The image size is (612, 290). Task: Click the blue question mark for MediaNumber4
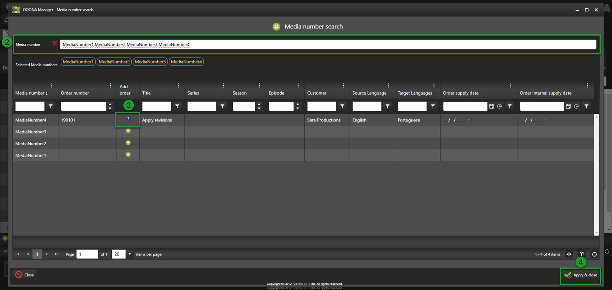(128, 119)
